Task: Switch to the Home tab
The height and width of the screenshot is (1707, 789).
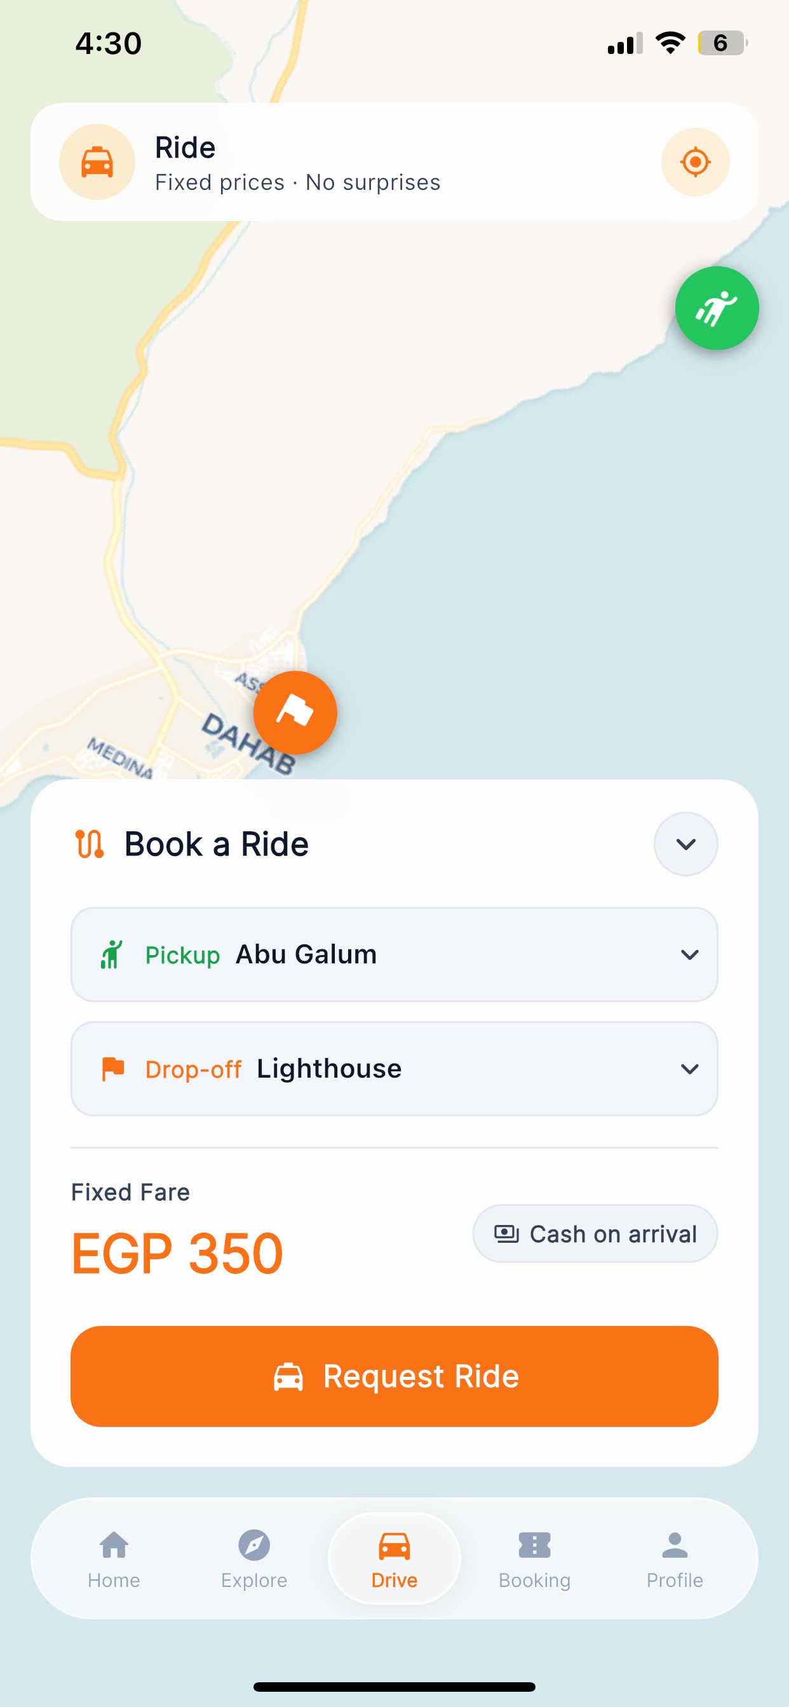Action: [114, 1559]
